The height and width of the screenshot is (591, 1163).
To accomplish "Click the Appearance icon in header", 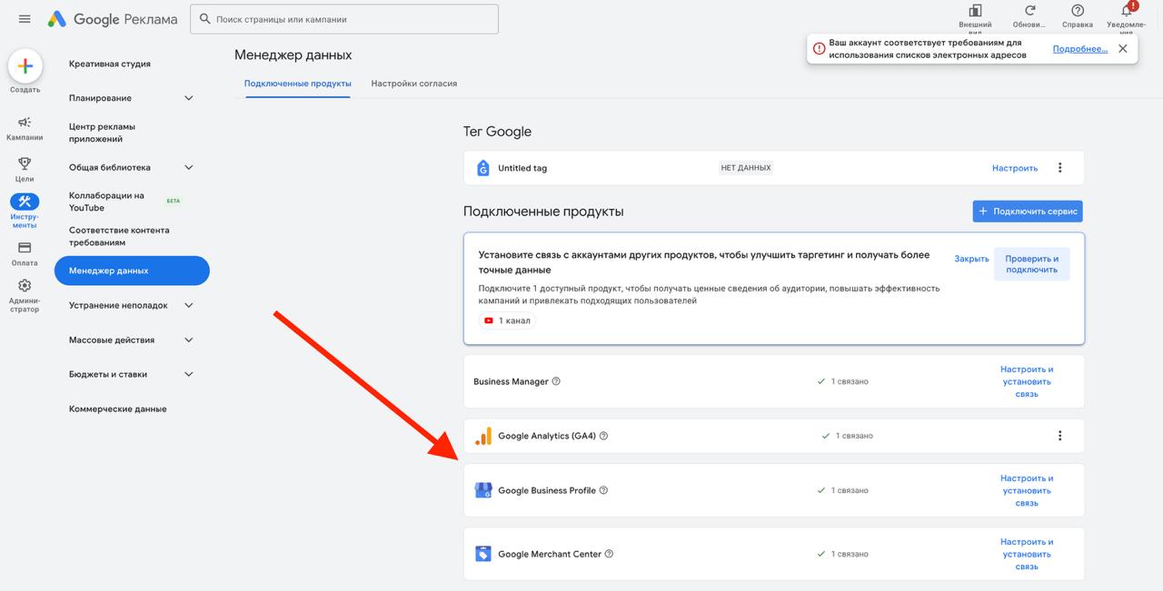I will 975,11.
